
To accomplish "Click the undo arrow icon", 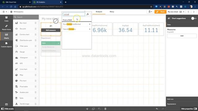I will click(157, 109).
